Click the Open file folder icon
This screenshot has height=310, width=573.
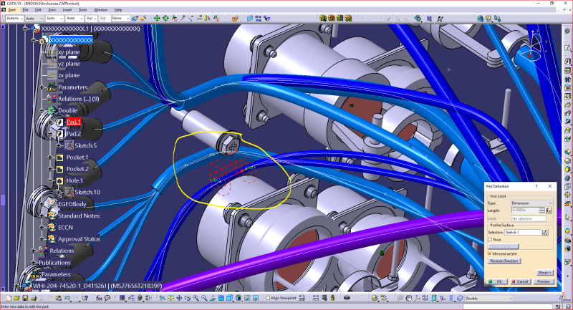point(16,298)
